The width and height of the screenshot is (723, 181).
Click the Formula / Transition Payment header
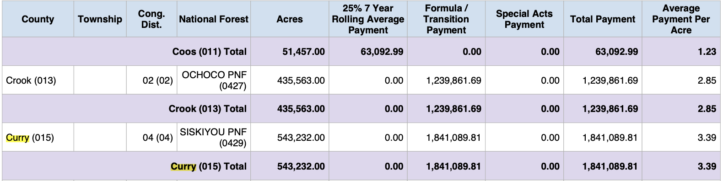point(446,19)
